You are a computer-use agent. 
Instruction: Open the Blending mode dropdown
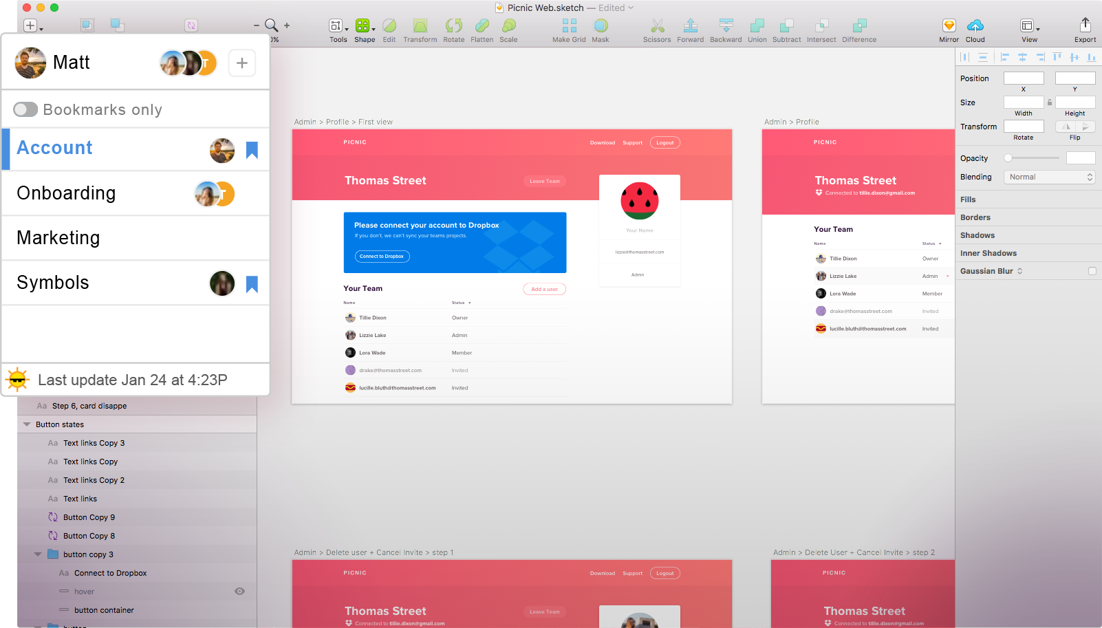pos(1049,177)
